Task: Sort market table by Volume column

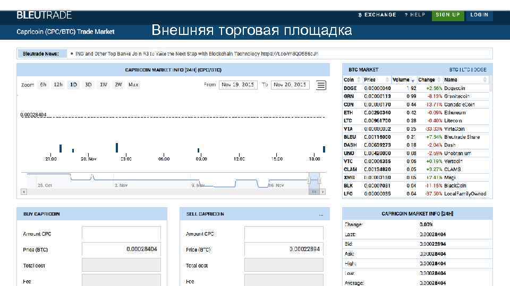Action: pos(404,80)
